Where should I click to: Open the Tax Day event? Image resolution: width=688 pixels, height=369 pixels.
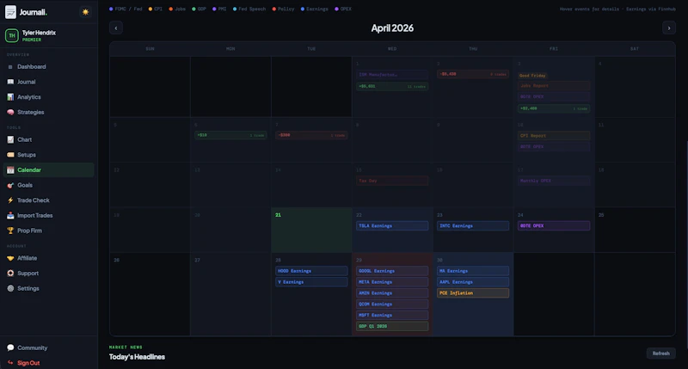392,181
